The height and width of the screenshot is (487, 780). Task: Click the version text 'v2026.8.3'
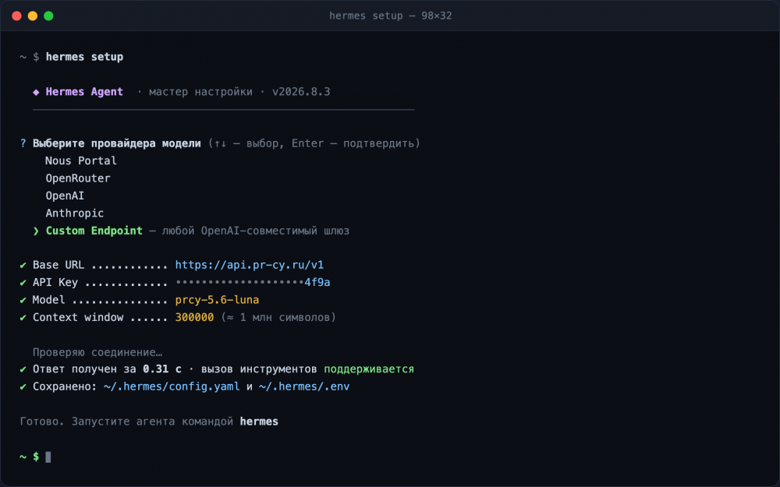pos(301,92)
